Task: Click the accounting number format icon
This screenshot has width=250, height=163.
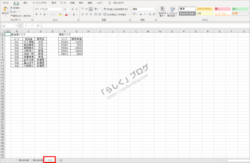Action: point(134,14)
